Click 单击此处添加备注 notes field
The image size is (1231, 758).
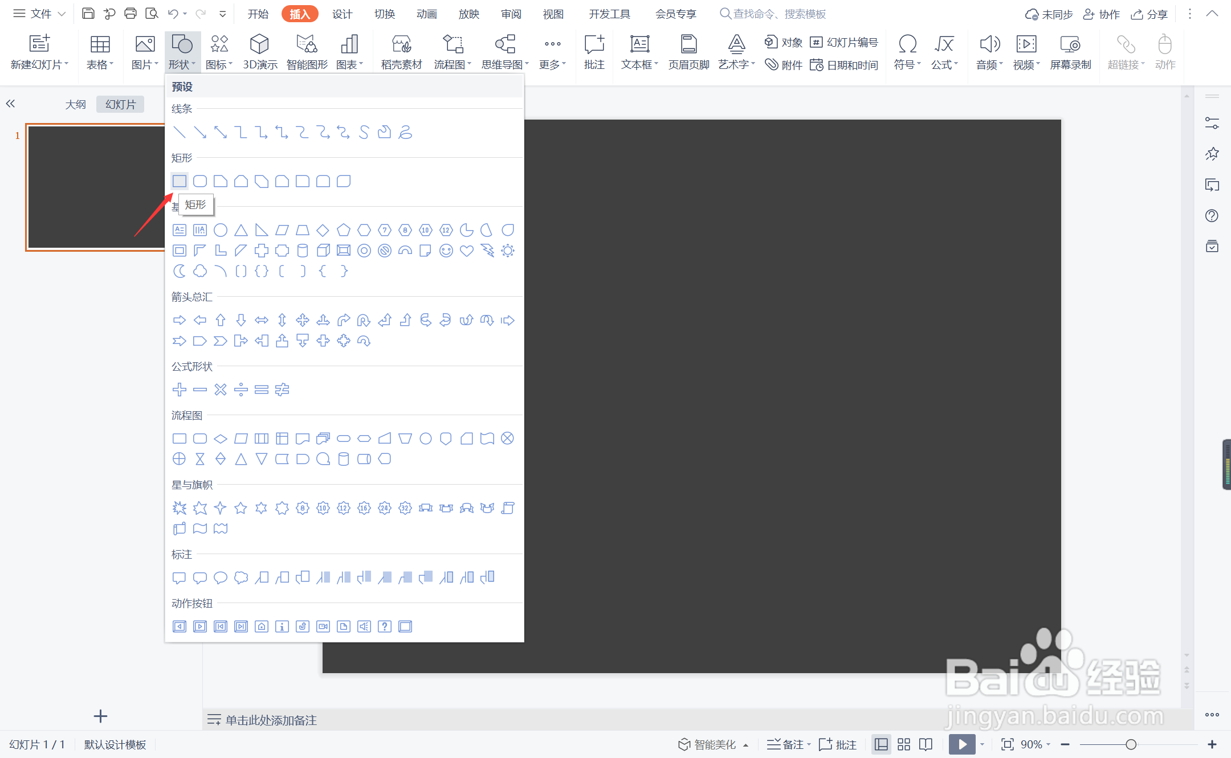271,720
